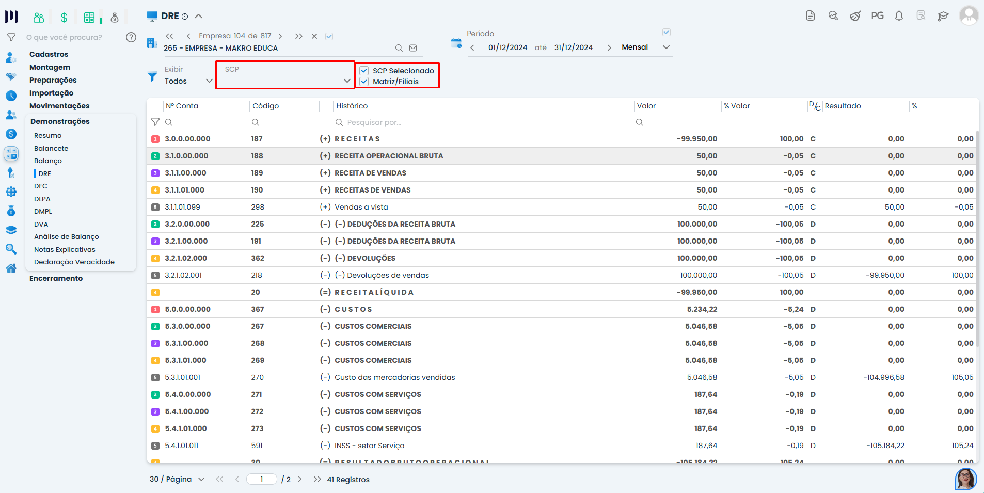The width and height of the screenshot is (984, 493).
Task: Click the green dollar sign icon
Action: click(x=64, y=18)
